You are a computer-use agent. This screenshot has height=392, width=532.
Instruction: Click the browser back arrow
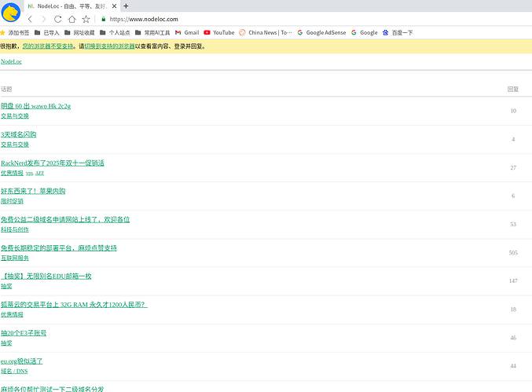tap(30, 19)
